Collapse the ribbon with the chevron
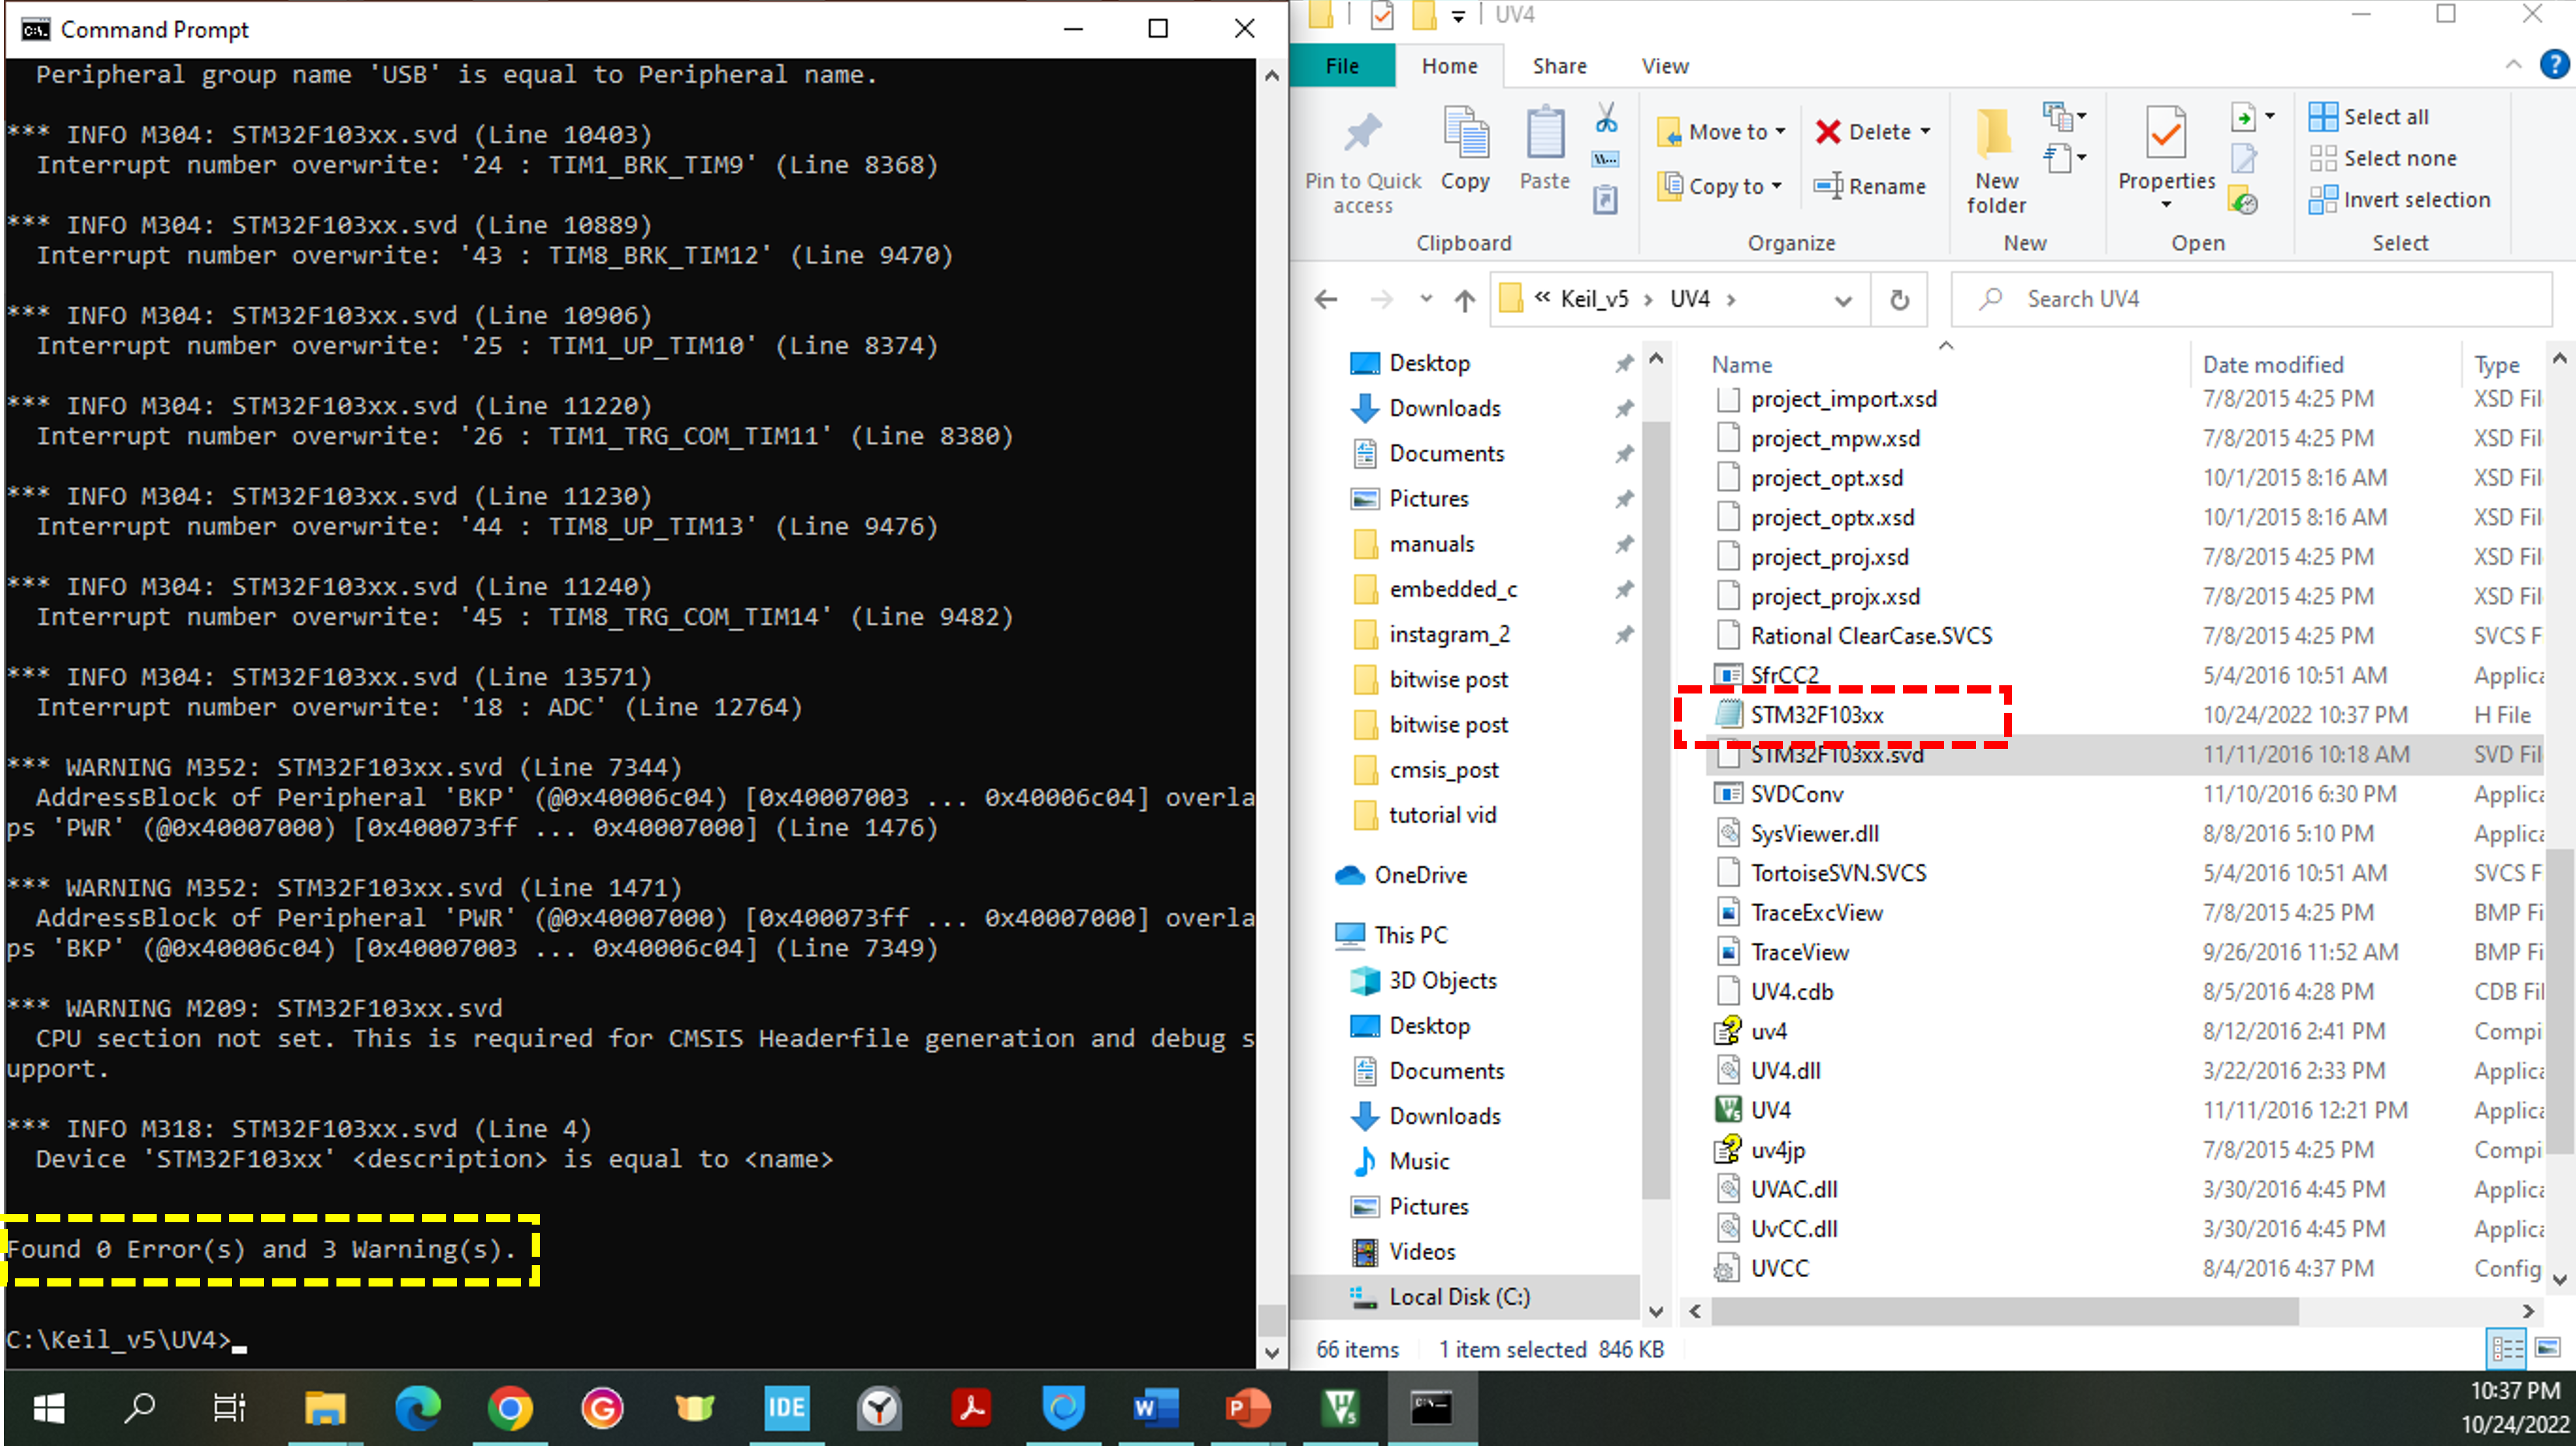Image resolution: width=2576 pixels, height=1446 pixels. click(2513, 65)
